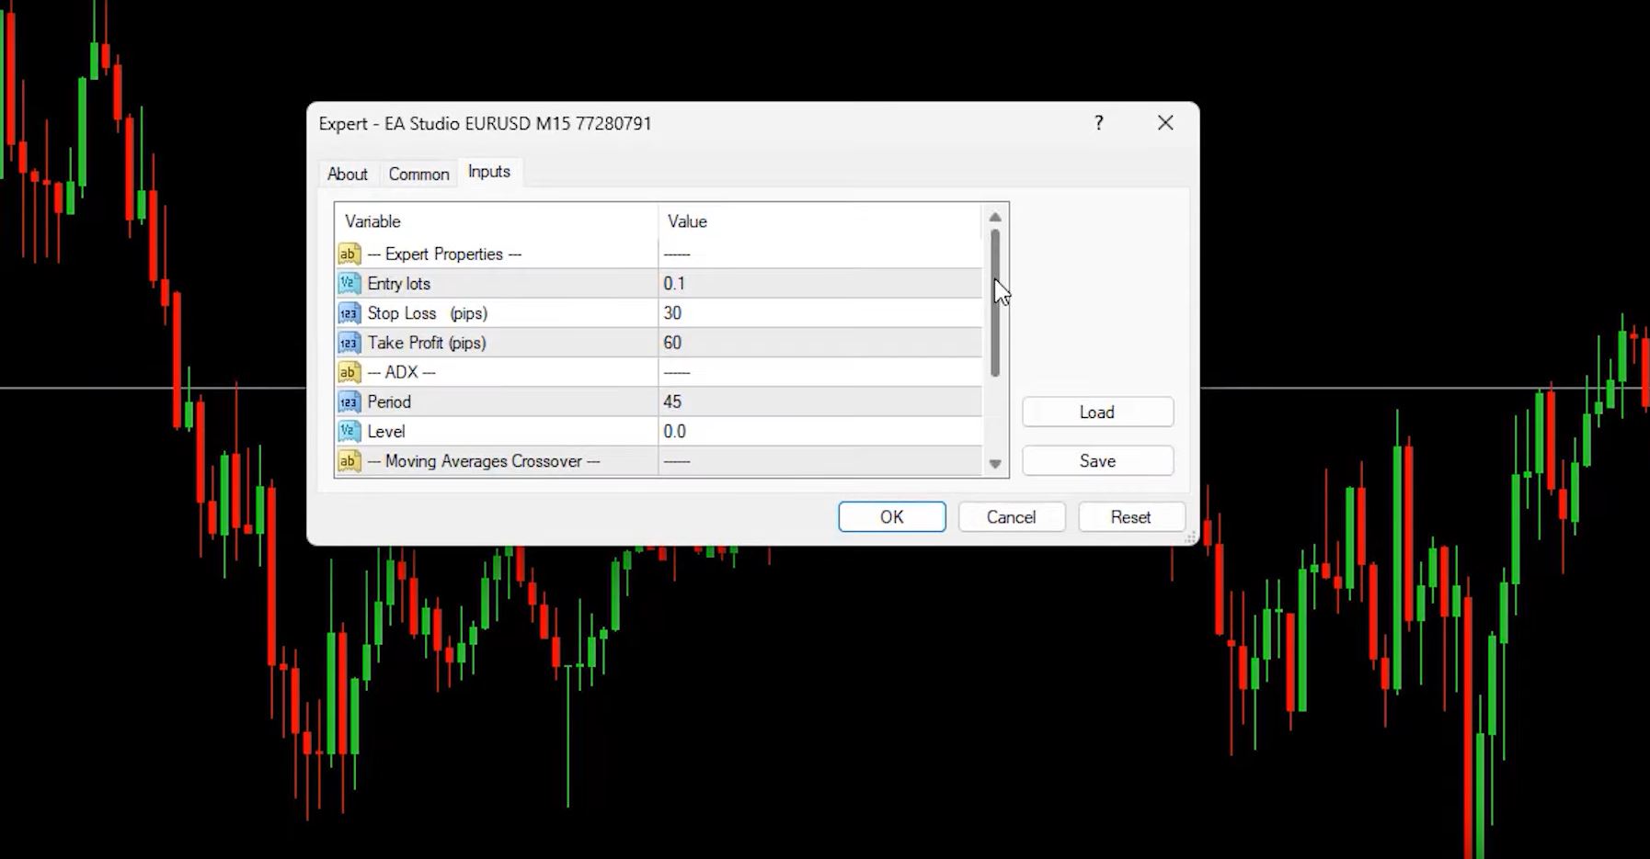Screen dimensions: 1650x859
Task: Click the Take Profit numeric 123 icon
Action: [x=349, y=342]
